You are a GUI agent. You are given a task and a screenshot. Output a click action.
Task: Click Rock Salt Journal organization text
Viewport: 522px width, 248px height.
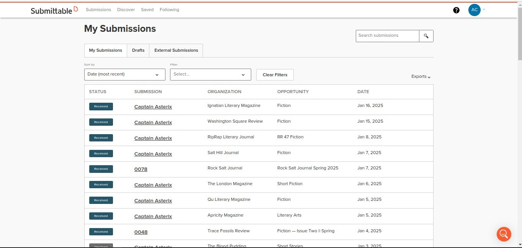click(x=225, y=168)
